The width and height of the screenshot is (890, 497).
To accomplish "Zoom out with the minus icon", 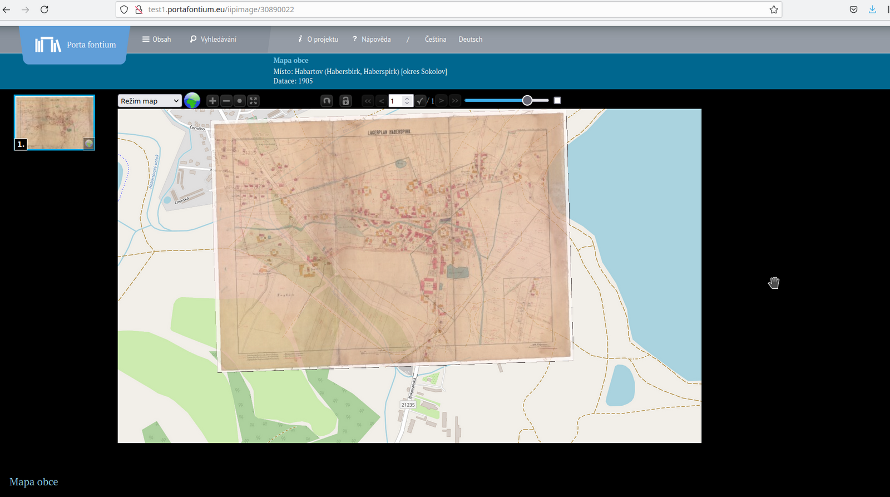I will 226,101.
